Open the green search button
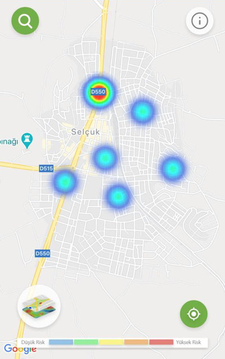The height and width of the screenshot is (359, 225). pos(25,21)
